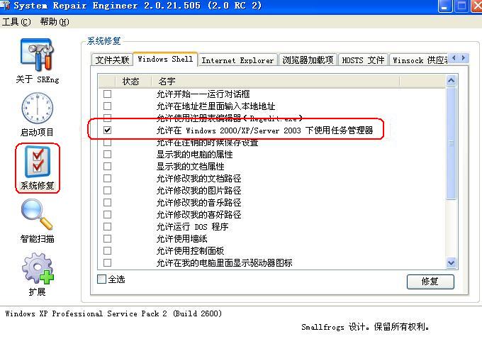
Task: Open the 帮助(H) menu
Action: pos(55,22)
